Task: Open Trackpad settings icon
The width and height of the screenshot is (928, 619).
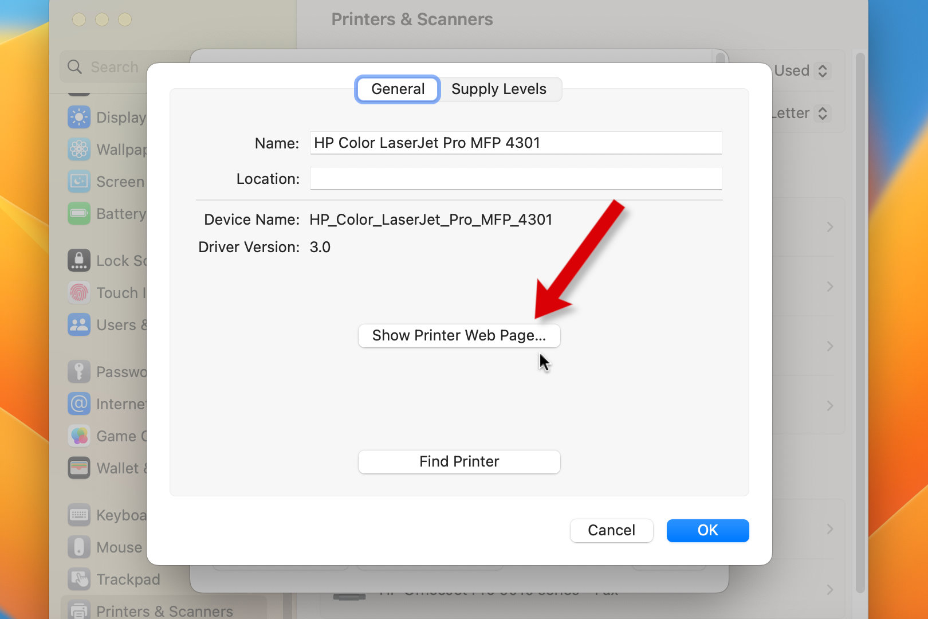Action: pos(79,579)
